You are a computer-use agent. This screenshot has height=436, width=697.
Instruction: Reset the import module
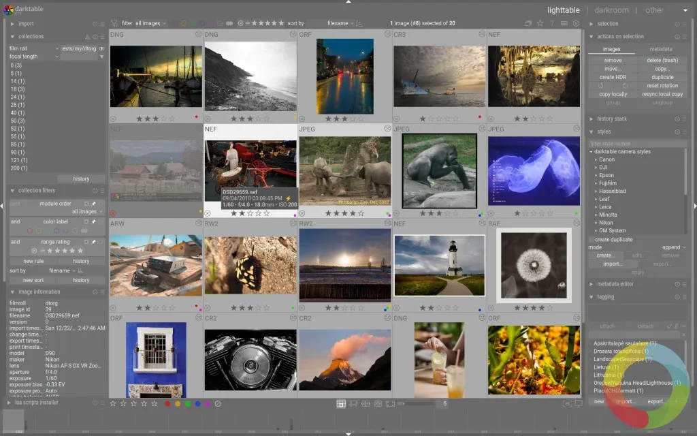click(x=95, y=24)
